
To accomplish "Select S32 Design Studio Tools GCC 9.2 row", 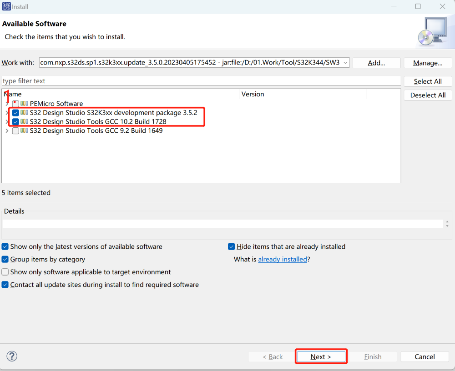I will [x=96, y=131].
